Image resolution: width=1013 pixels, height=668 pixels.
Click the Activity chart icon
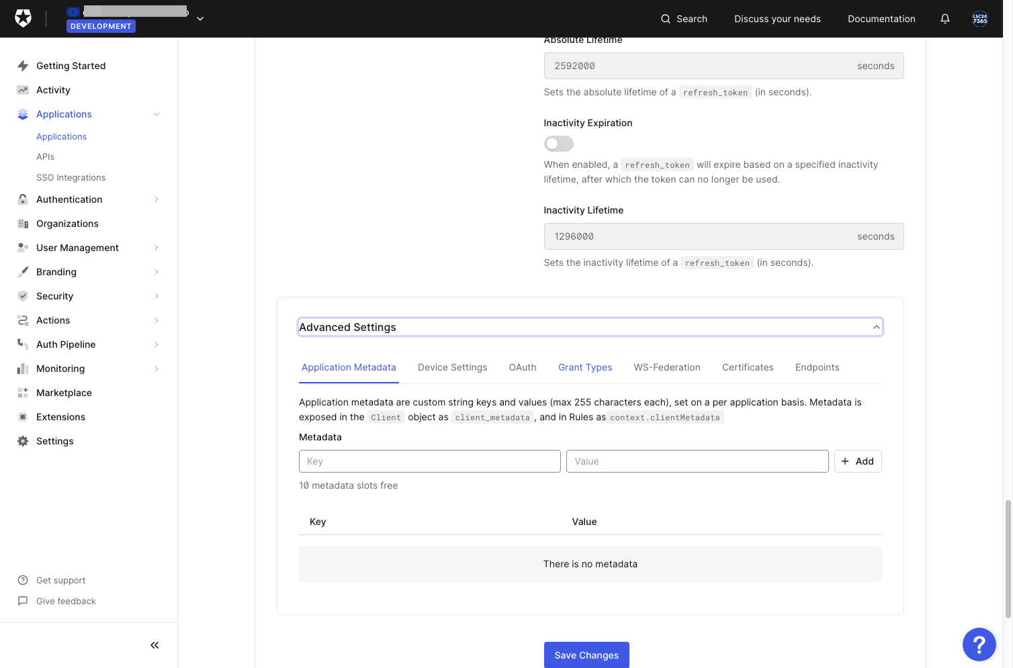(23, 90)
